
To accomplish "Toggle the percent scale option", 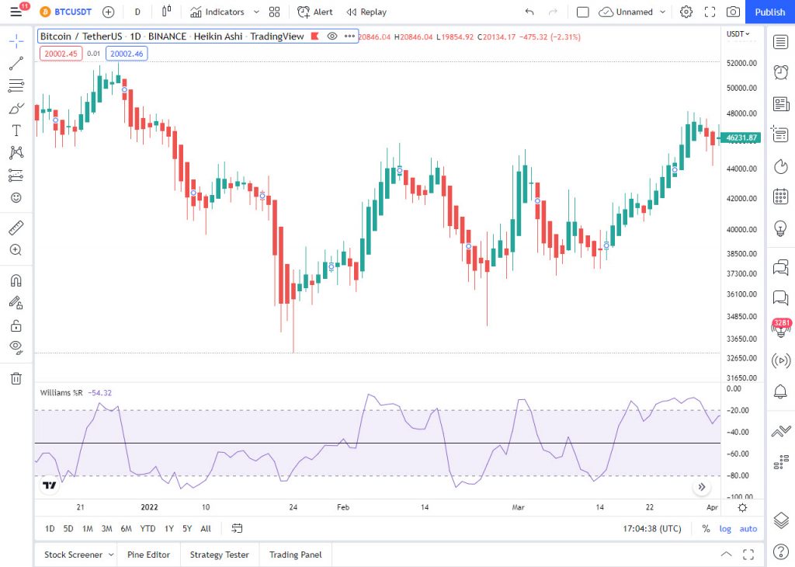I will pyautogui.click(x=706, y=528).
